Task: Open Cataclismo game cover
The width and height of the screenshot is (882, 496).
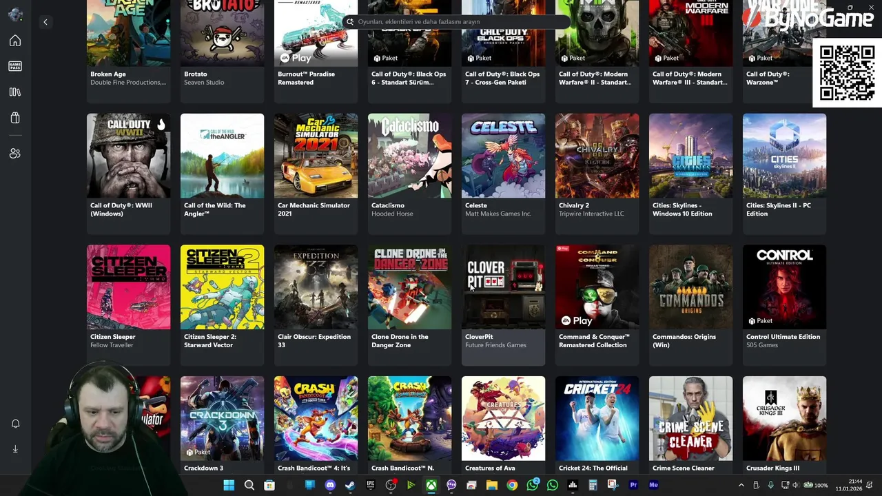Action: coord(409,156)
